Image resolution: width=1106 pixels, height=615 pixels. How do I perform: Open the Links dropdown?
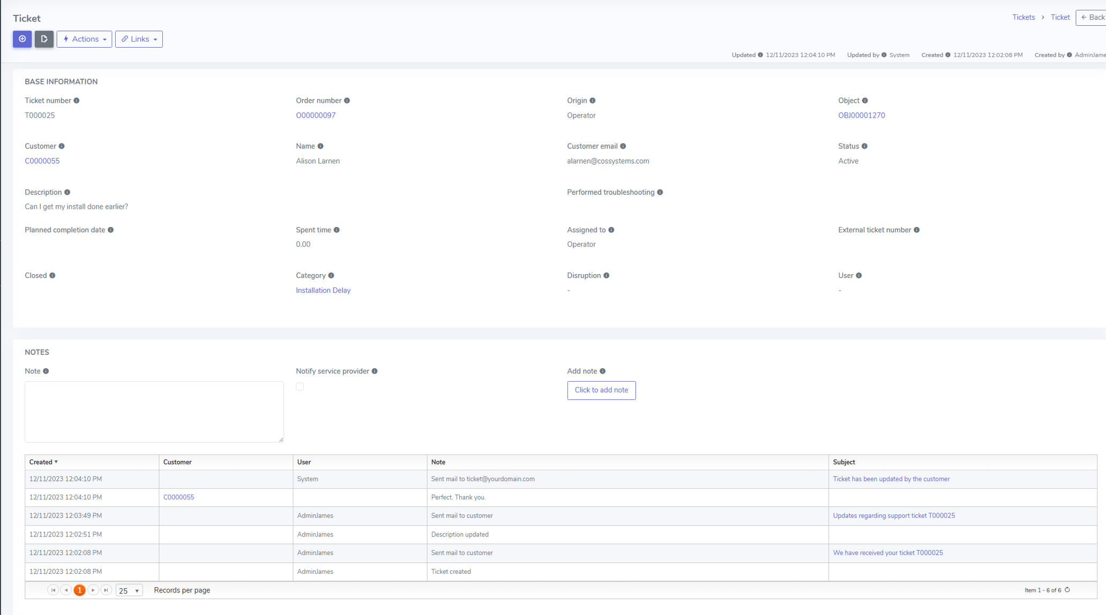(x=139, y=39)
